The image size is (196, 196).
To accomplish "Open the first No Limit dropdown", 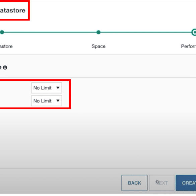I will [x=47, y=88].
